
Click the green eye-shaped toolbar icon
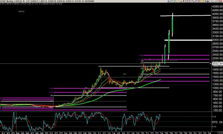tap(168, 1)
